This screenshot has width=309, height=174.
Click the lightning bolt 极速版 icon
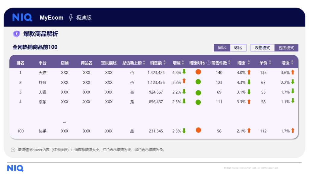click(x=71, y=18)
